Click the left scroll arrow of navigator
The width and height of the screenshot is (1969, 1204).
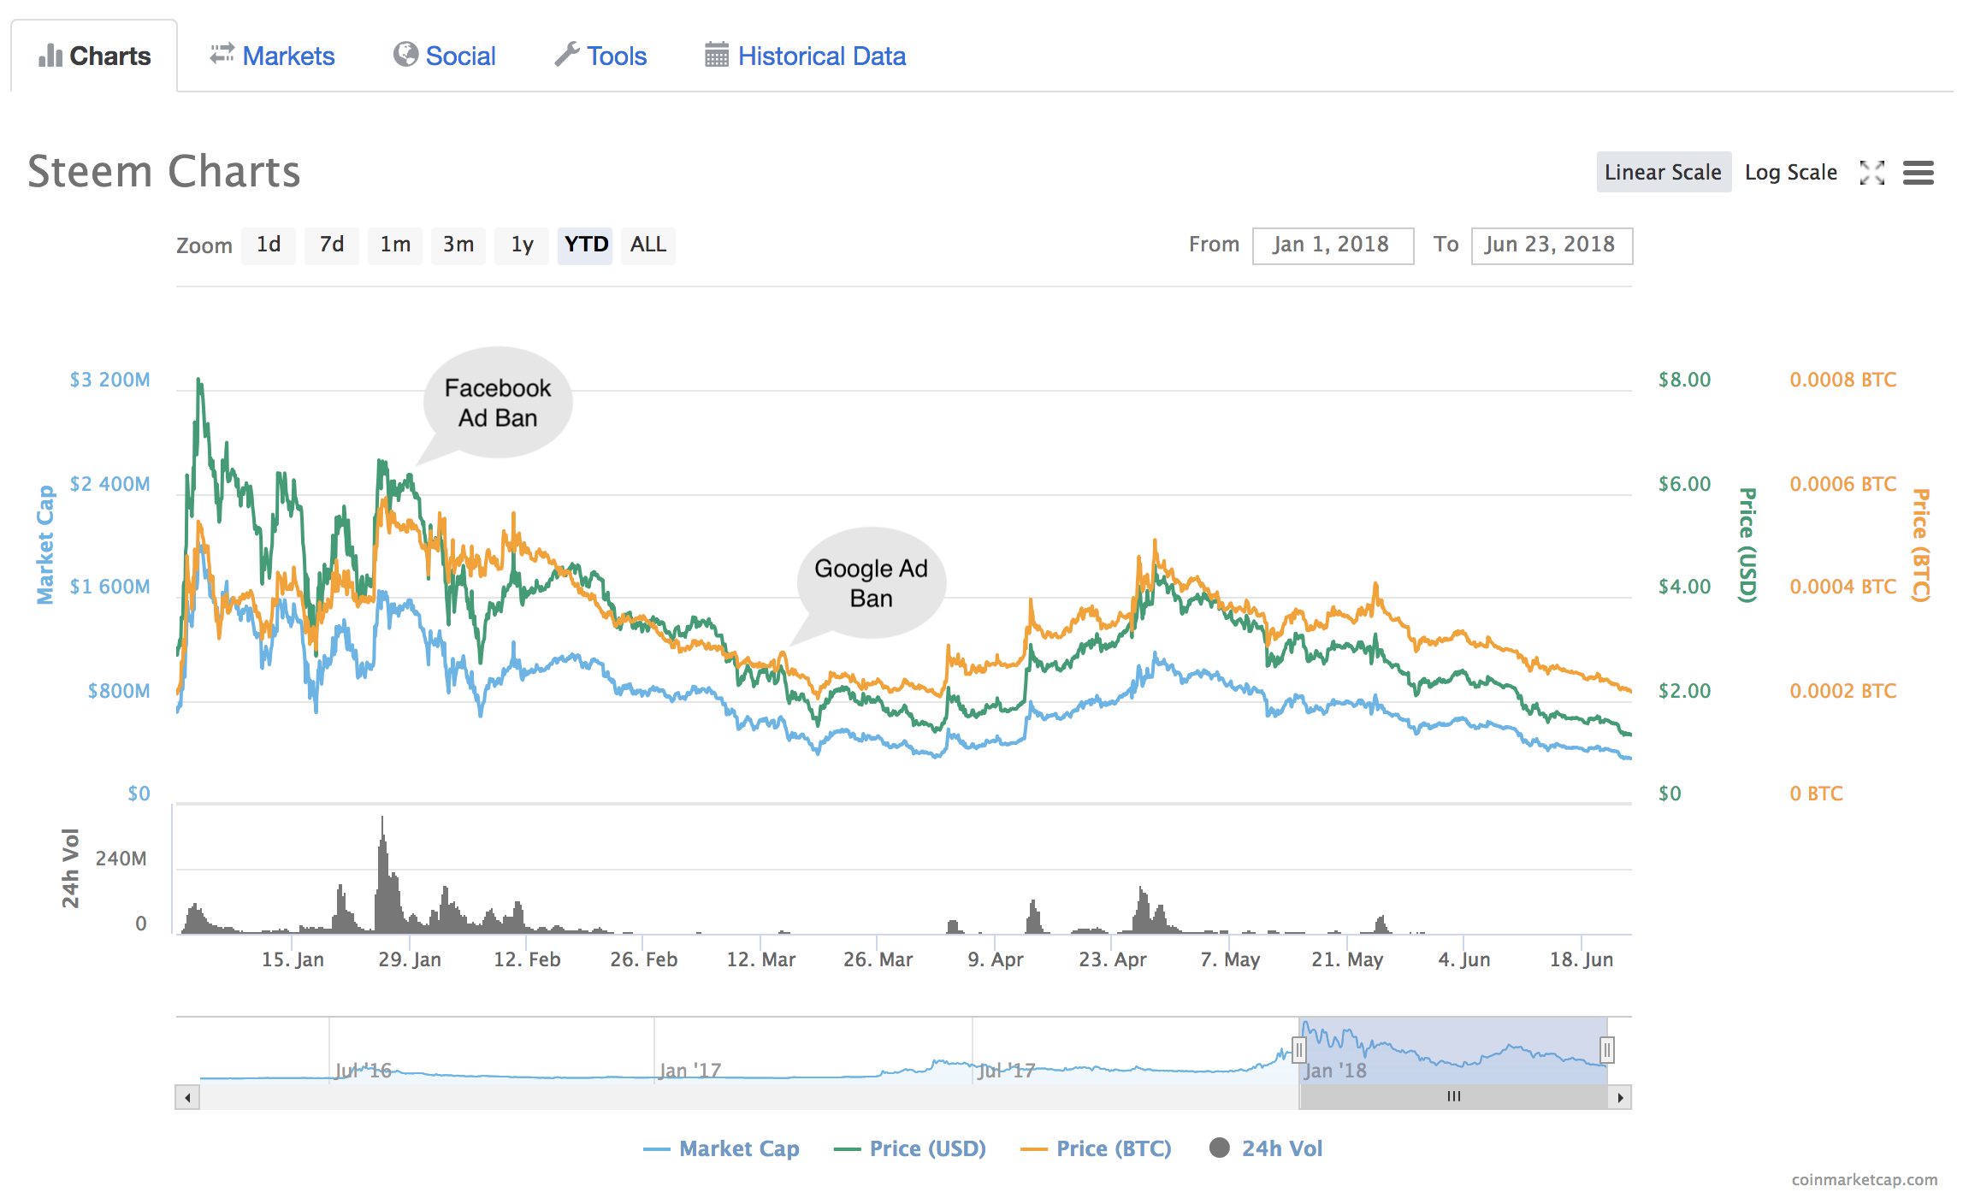point(187,1097)
